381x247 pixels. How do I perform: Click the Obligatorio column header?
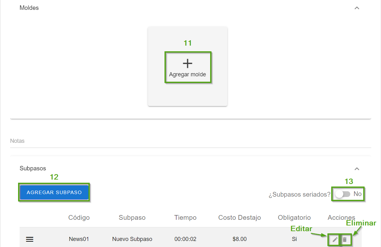[294, 218]
